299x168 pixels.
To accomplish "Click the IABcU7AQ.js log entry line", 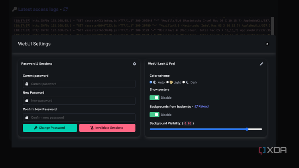I will [x=142, y=30].
